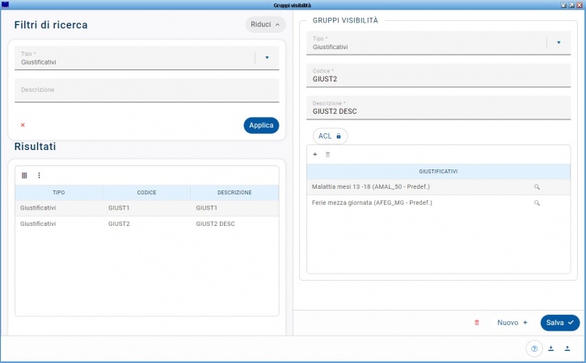This screenshot has width=586, height=363.
Task: Create a new group with Nuovo
Action: (x=512, y=323)
